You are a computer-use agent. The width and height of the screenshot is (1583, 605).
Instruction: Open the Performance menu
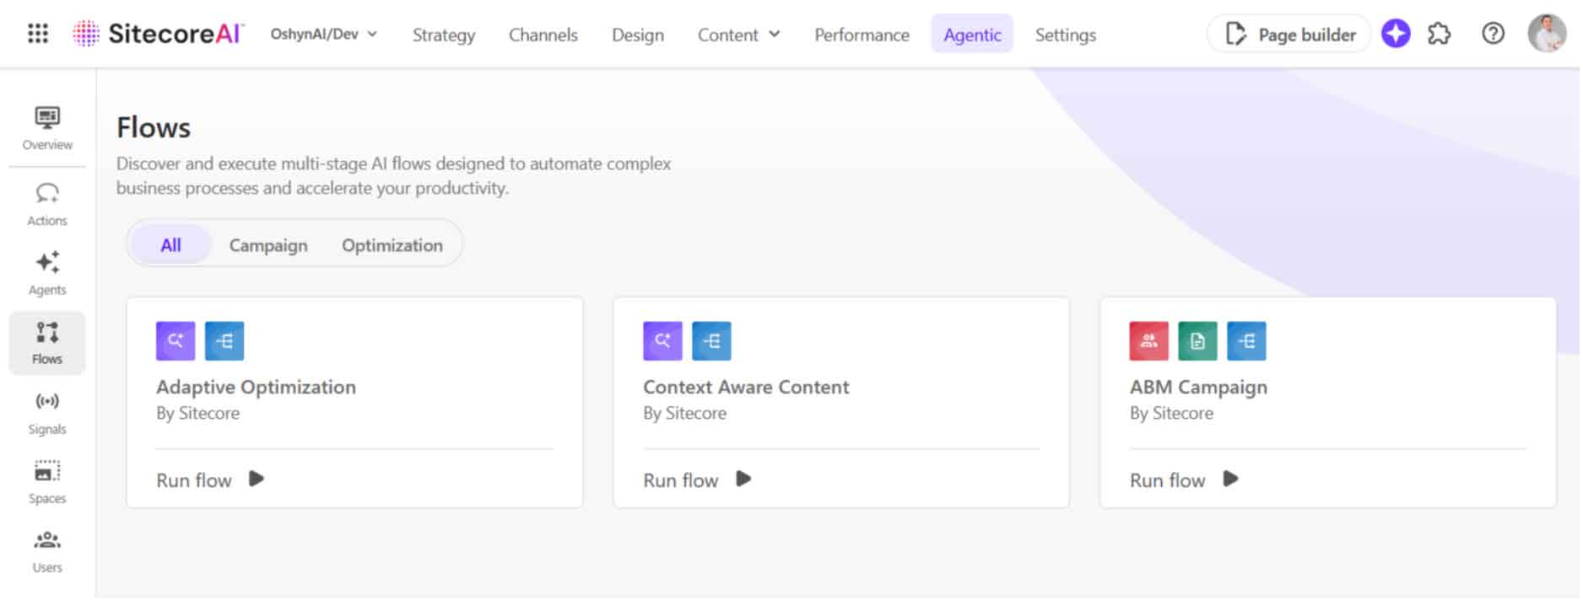(862, 35)
